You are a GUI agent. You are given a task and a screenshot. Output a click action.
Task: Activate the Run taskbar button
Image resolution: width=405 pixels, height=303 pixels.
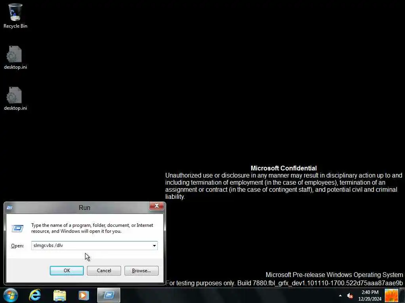tap(109, 295)
